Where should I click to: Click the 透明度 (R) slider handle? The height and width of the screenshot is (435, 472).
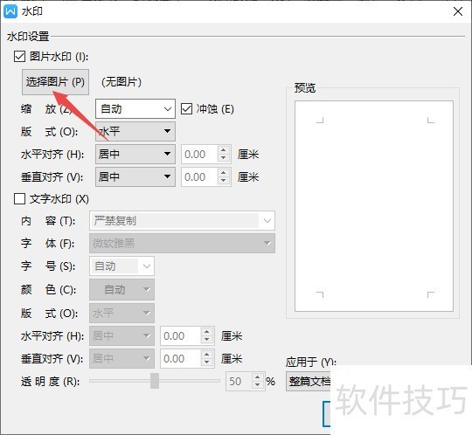155,381
